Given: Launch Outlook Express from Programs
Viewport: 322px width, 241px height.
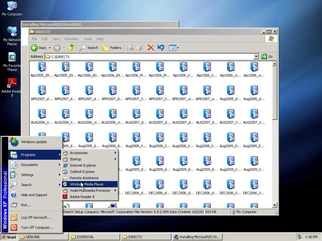Looking at the screenshot, I should [90, 172].
